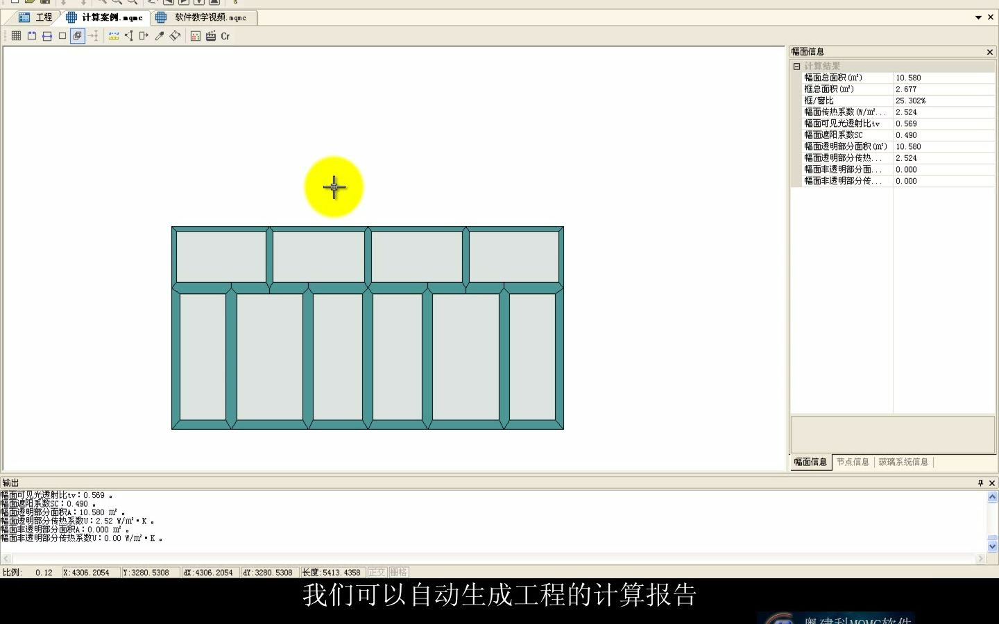Click the grid layout toolbar icon
The image size is (999, 624).
[x=17, y=36]
